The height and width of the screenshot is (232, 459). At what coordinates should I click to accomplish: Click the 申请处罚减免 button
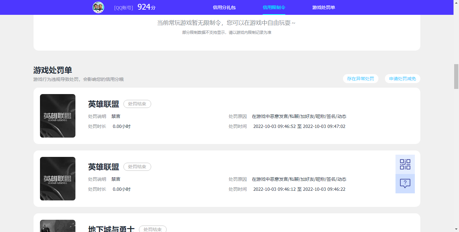point(403,79)
